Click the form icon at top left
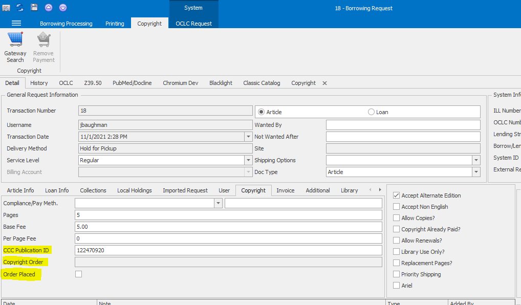Screen dimensions: 521x305 pos(7,7)
